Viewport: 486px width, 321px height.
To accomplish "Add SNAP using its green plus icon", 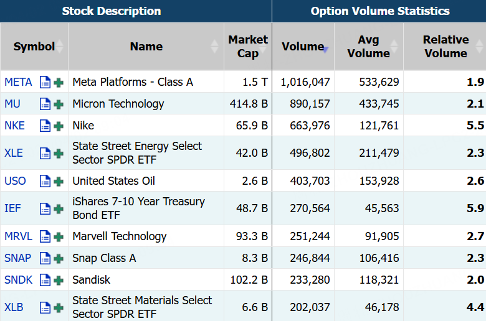I will 59,258.
